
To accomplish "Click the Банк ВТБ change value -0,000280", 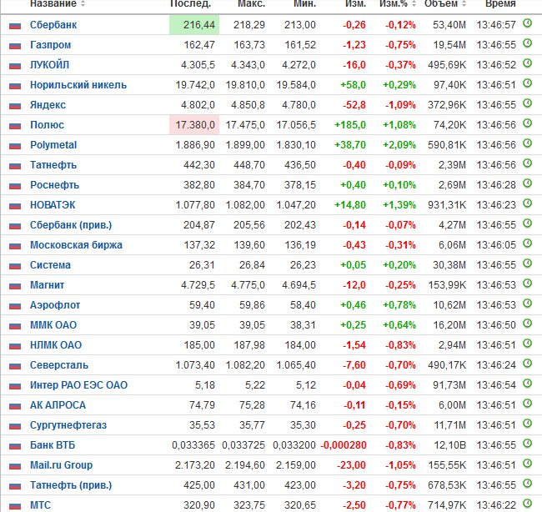I will [x=344, y=445].
